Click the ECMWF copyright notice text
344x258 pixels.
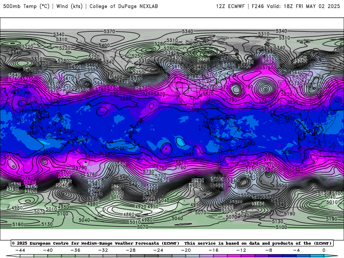pyautogui.click(x=172, y=243)
